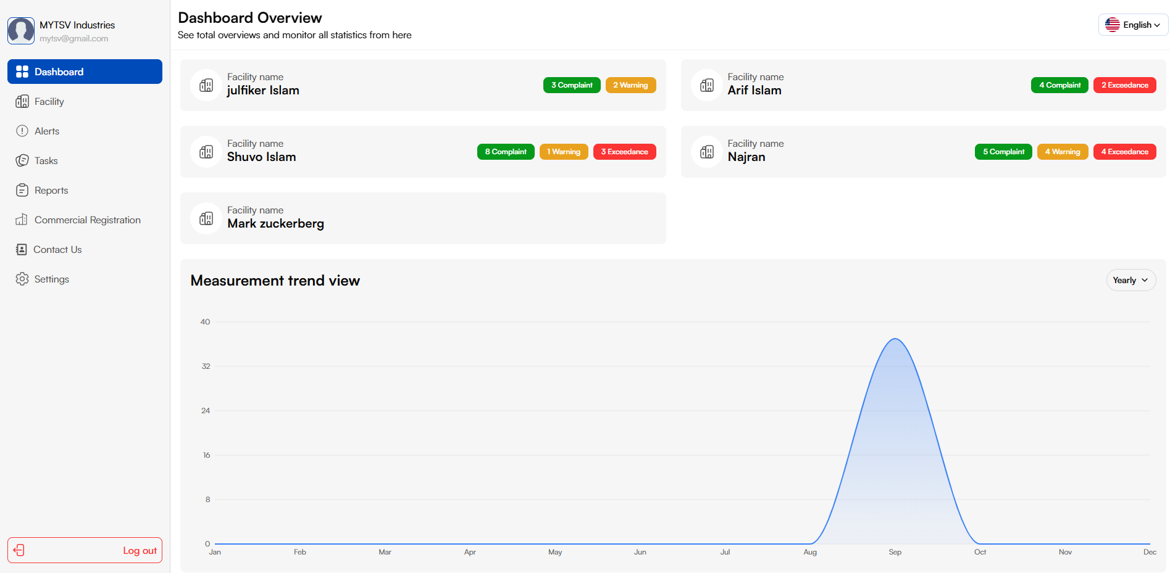Open the English language dropdown

(x=1133, y=25)
